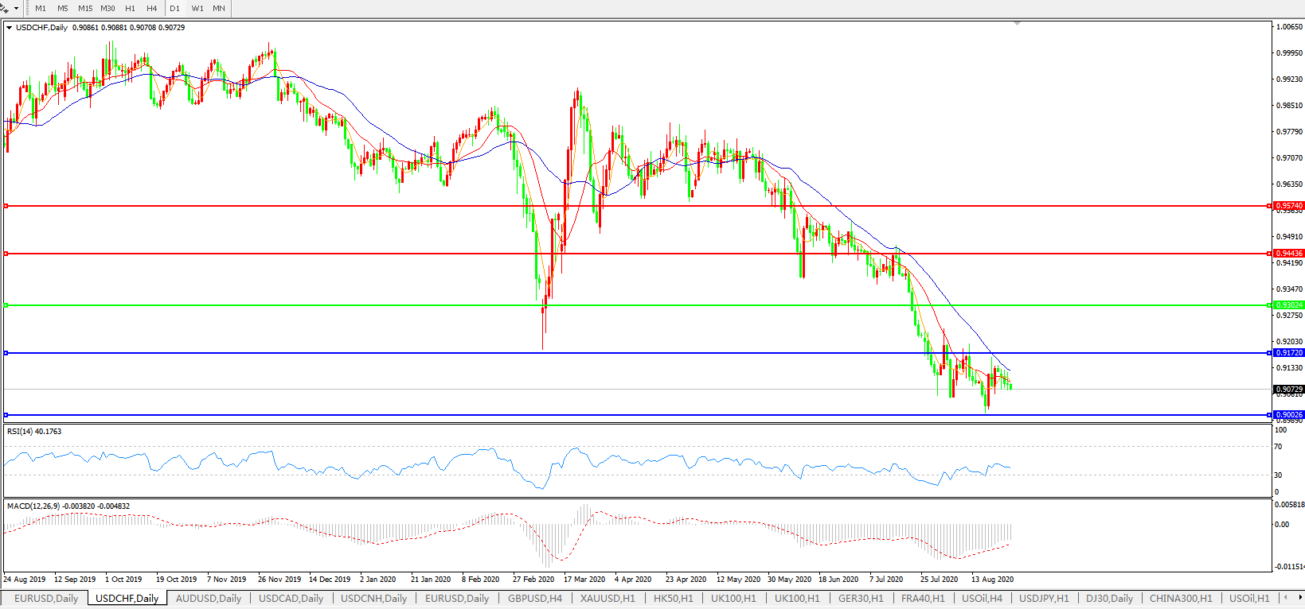Click the gray chart shift triangle marker
The height and width of the screenshot is (609, 1305).
[x=1017, y=24]
